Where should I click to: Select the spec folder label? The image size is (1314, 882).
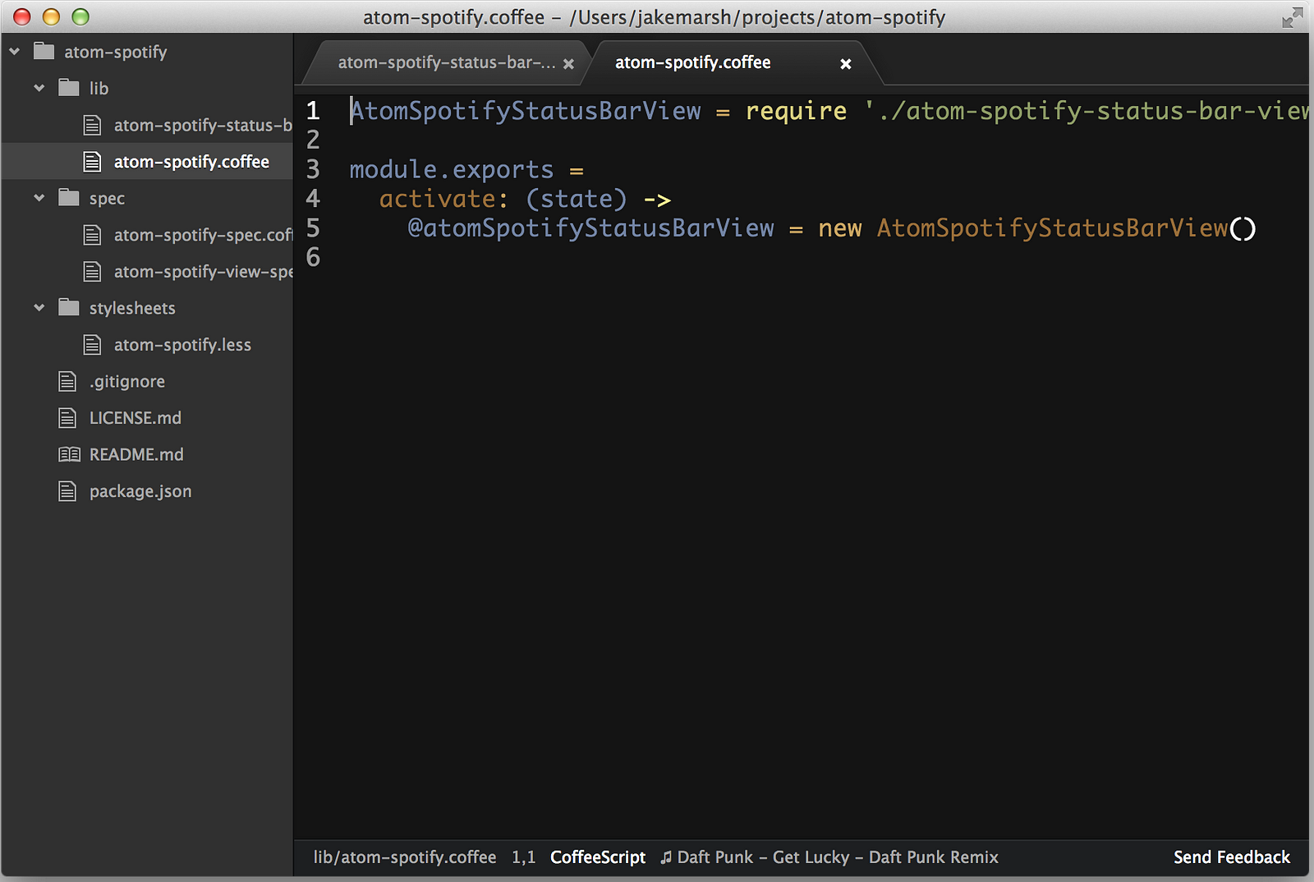tap(107, 198)
